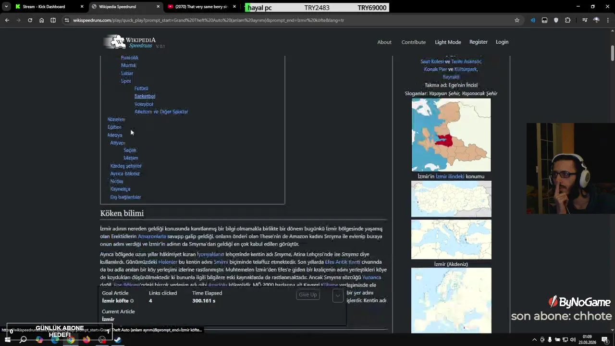Reload the wikispeedruns page
Image resolution: width=615 pixels, height=346 pixels.
click(x=30, y=20)
